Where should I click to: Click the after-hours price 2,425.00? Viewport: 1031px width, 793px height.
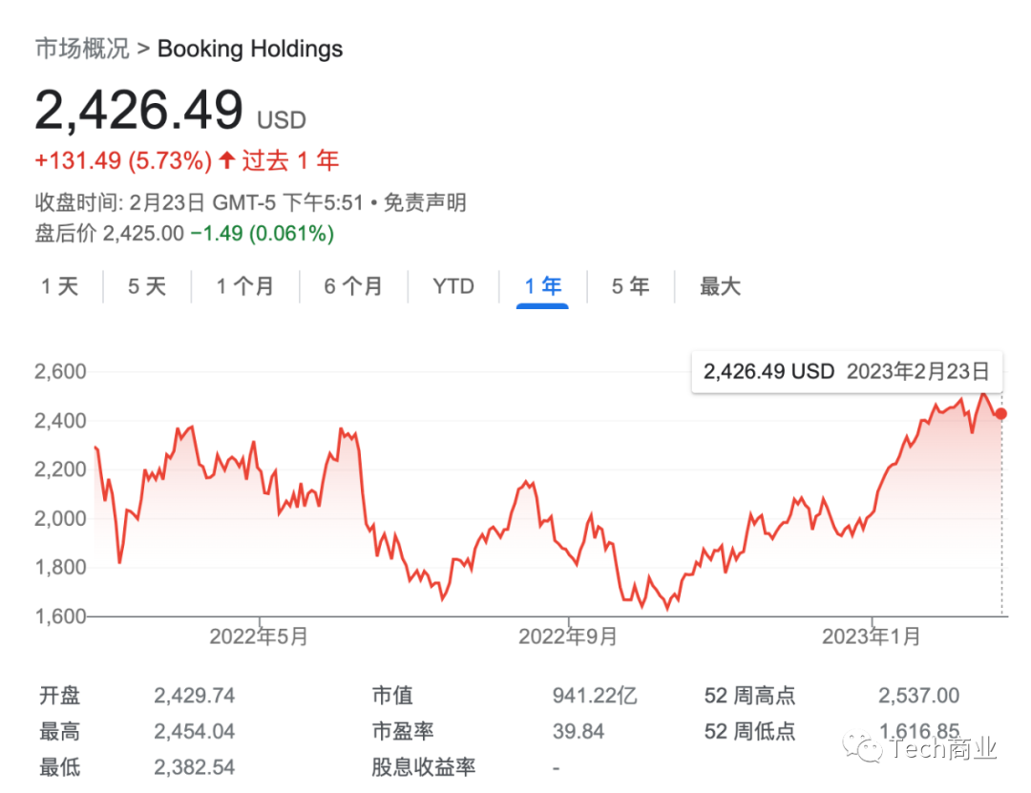(x=143, y=233)
